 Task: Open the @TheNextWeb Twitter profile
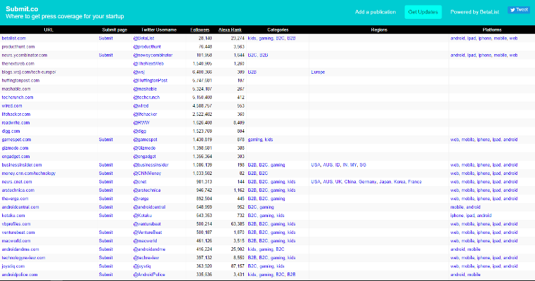click(x=148, y=64)
